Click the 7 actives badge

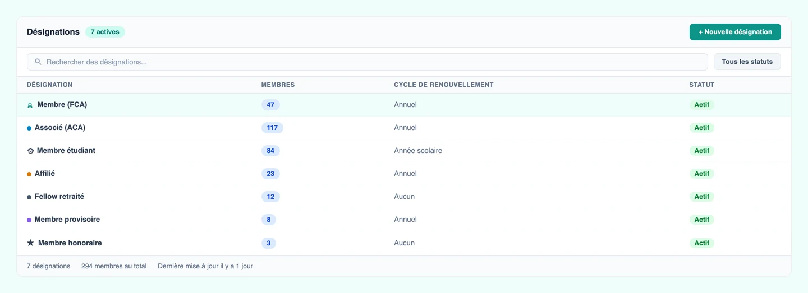105,32
